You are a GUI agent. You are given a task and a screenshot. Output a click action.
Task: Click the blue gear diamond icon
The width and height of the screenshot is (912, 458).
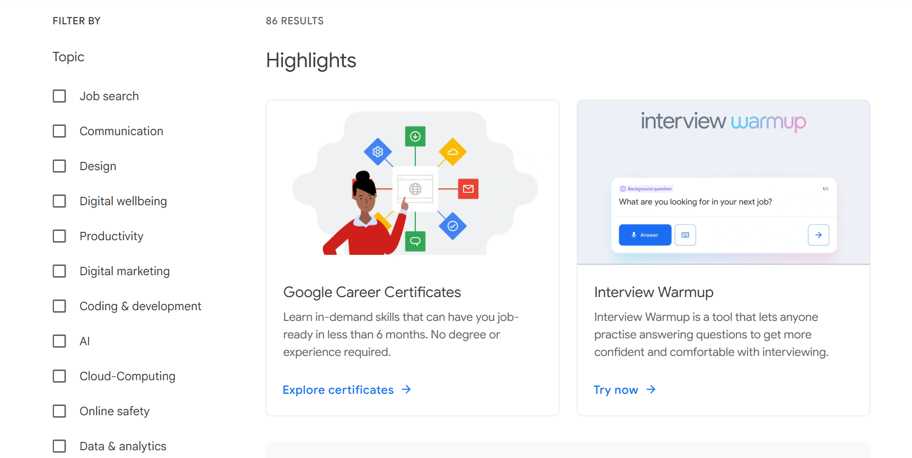pyautogui.click(x=378, y=152)
